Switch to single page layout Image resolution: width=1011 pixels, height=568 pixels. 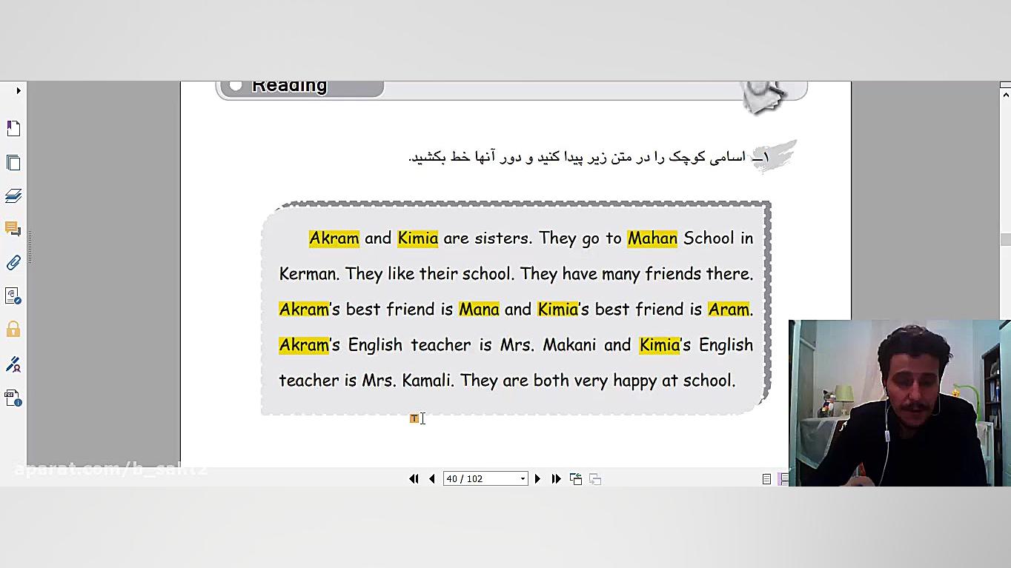click(766, 479)
